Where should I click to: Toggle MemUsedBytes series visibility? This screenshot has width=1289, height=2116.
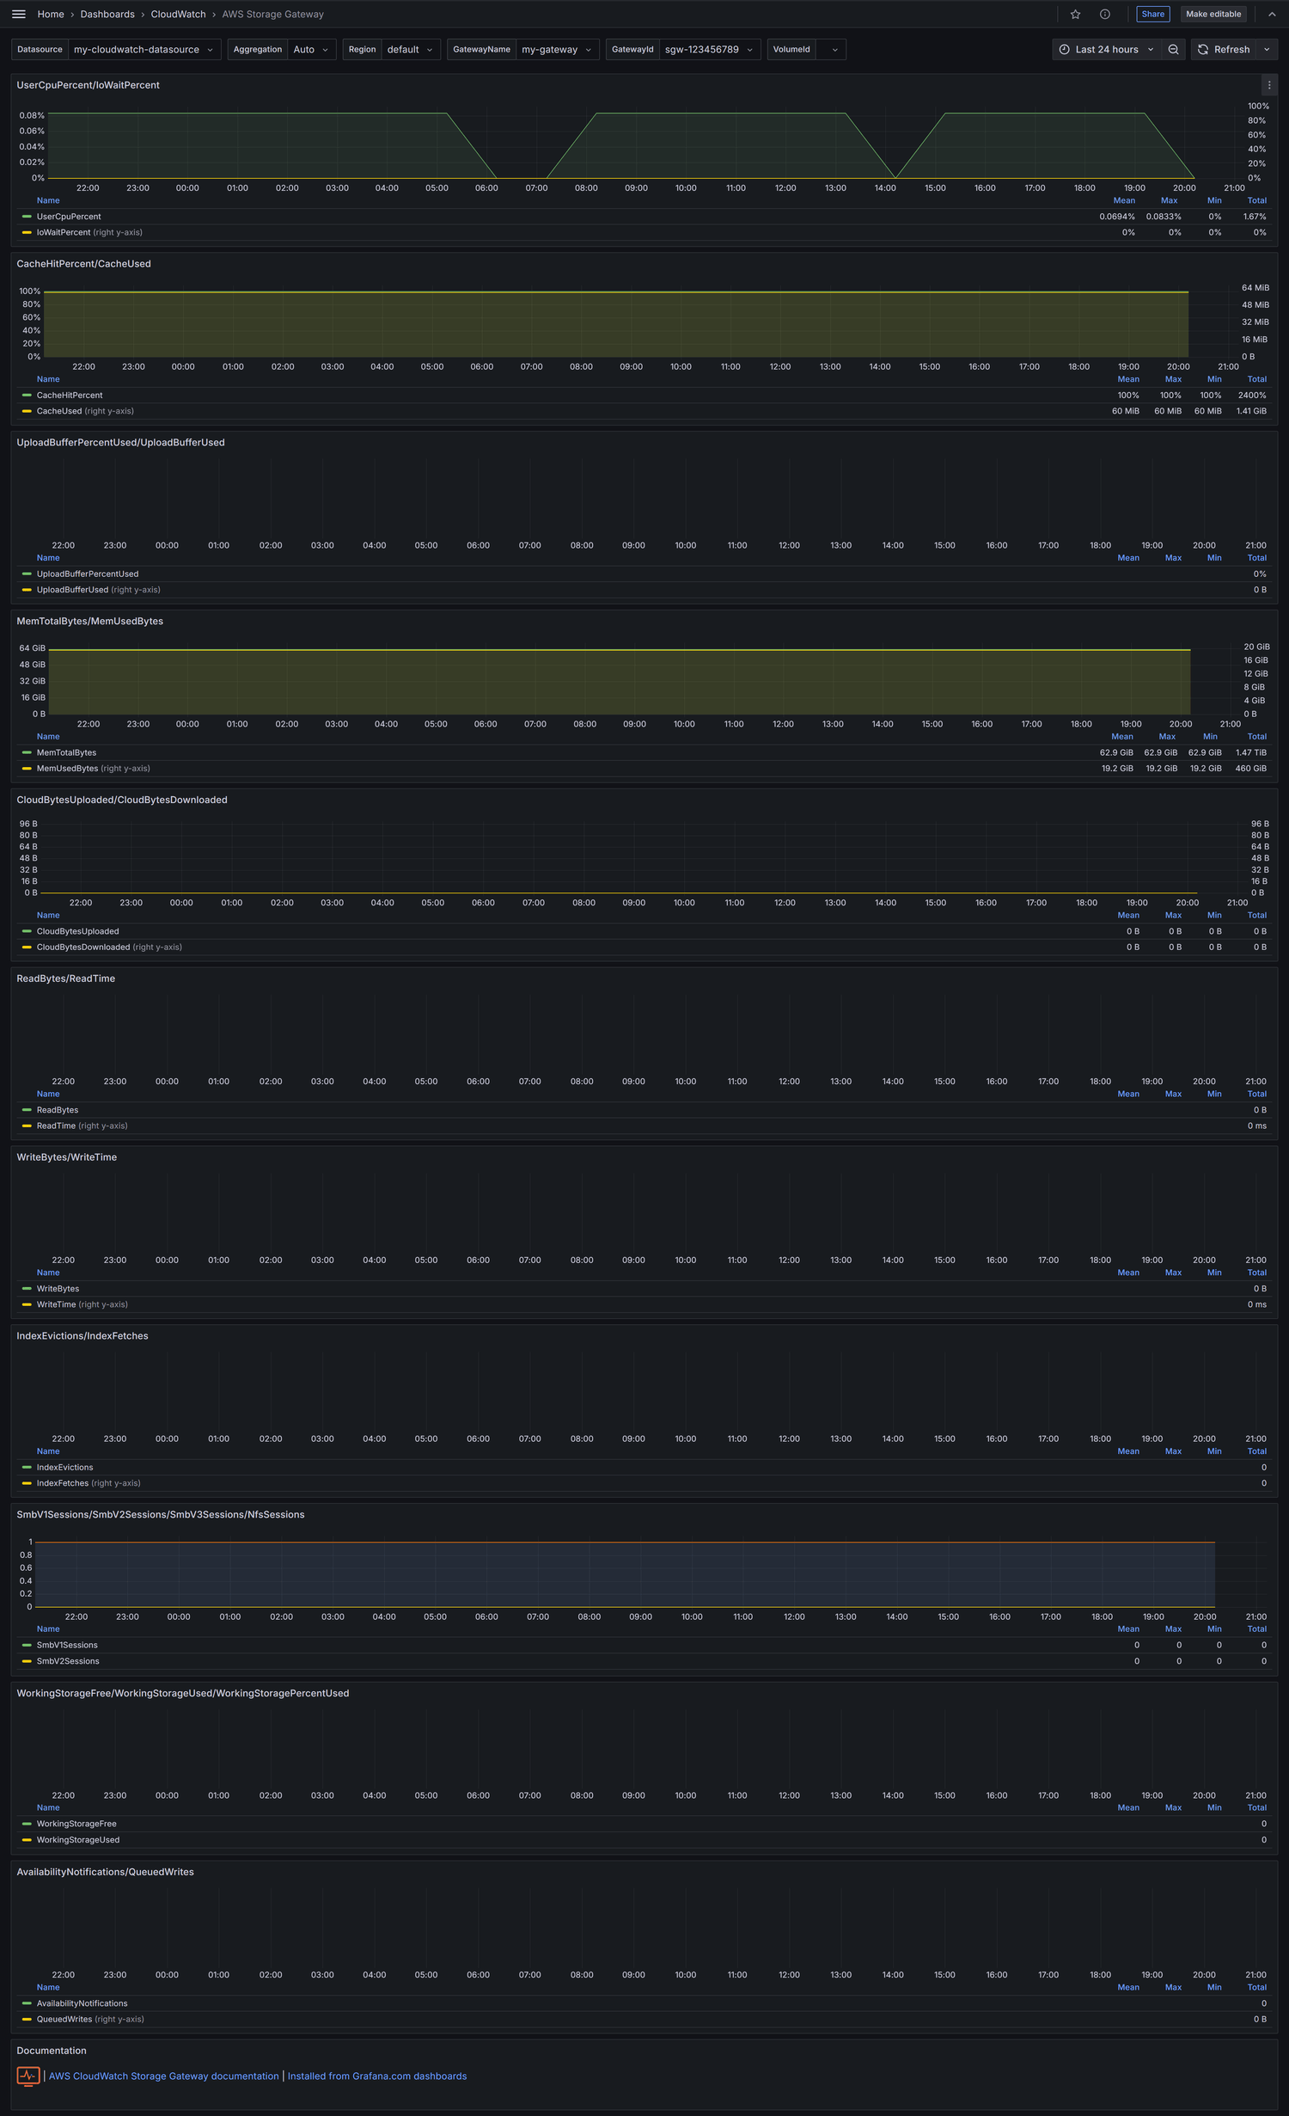pyautogui.click(x=67, y=769)
